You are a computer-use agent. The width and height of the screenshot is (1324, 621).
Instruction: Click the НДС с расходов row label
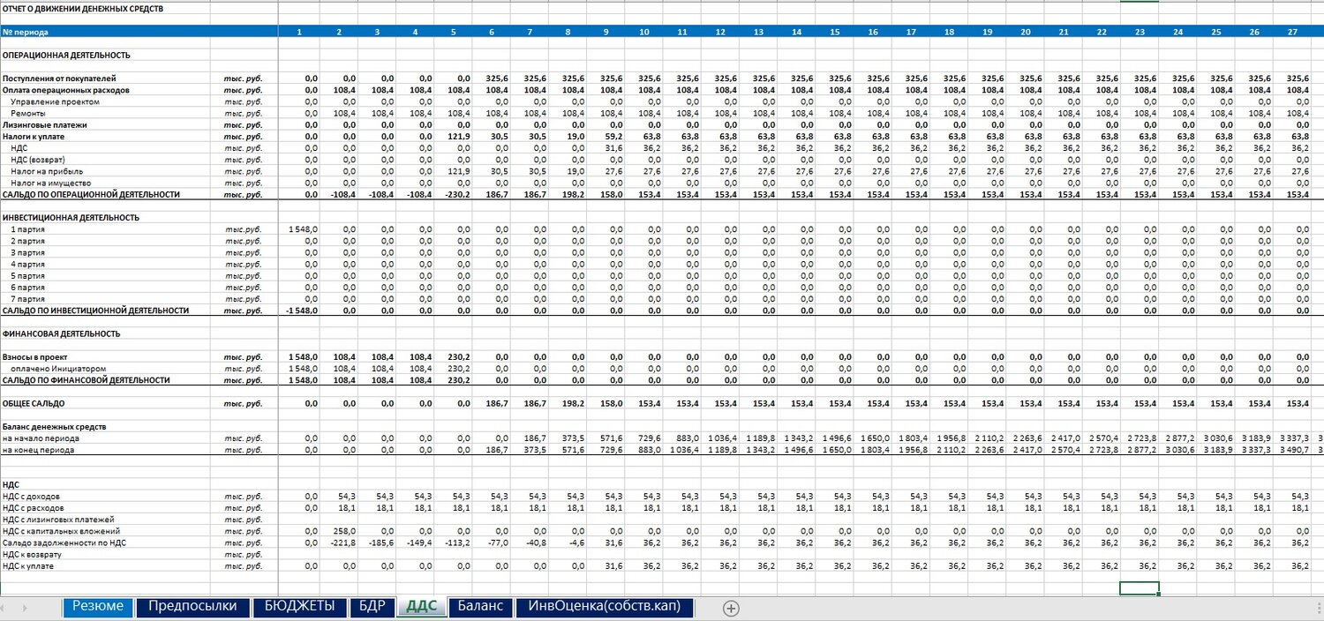[x=33, y=508]
